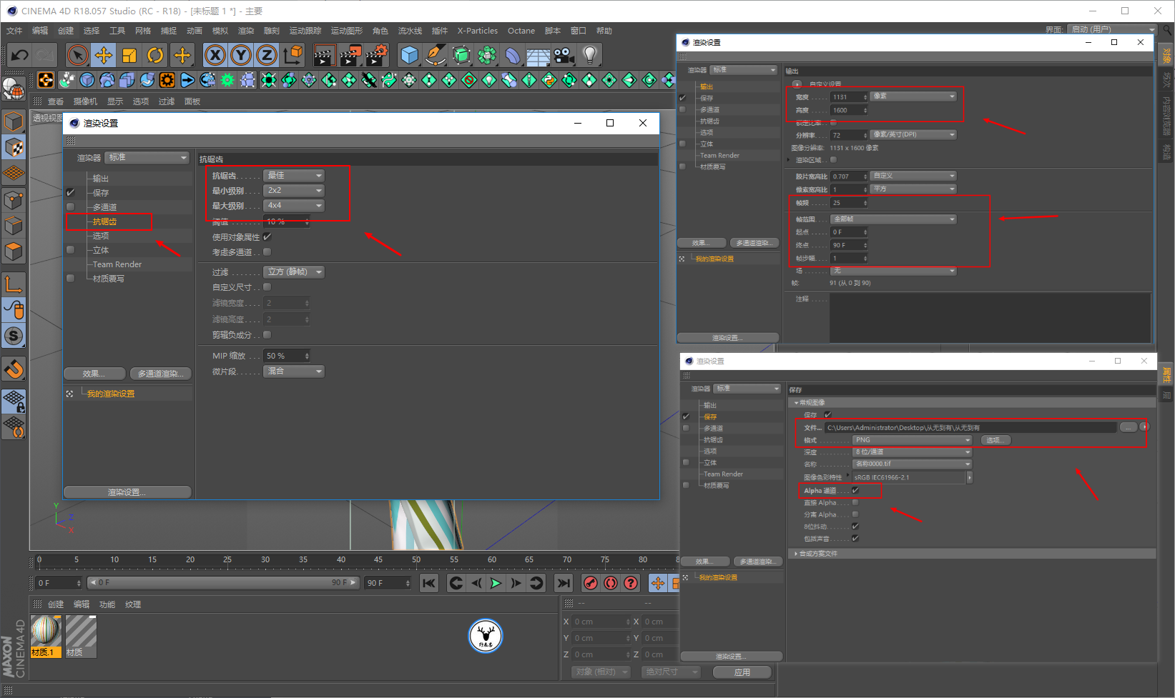Open the 过滤 dropdown showing 立方 (静帧)
1175x698 pixels.
pyautogui.click(x=294, y=271)
